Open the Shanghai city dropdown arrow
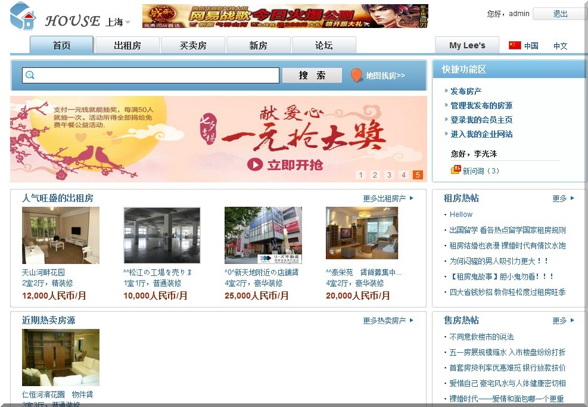Image resolution: width=588 pixels, height=407 pixels. (128, 23)
